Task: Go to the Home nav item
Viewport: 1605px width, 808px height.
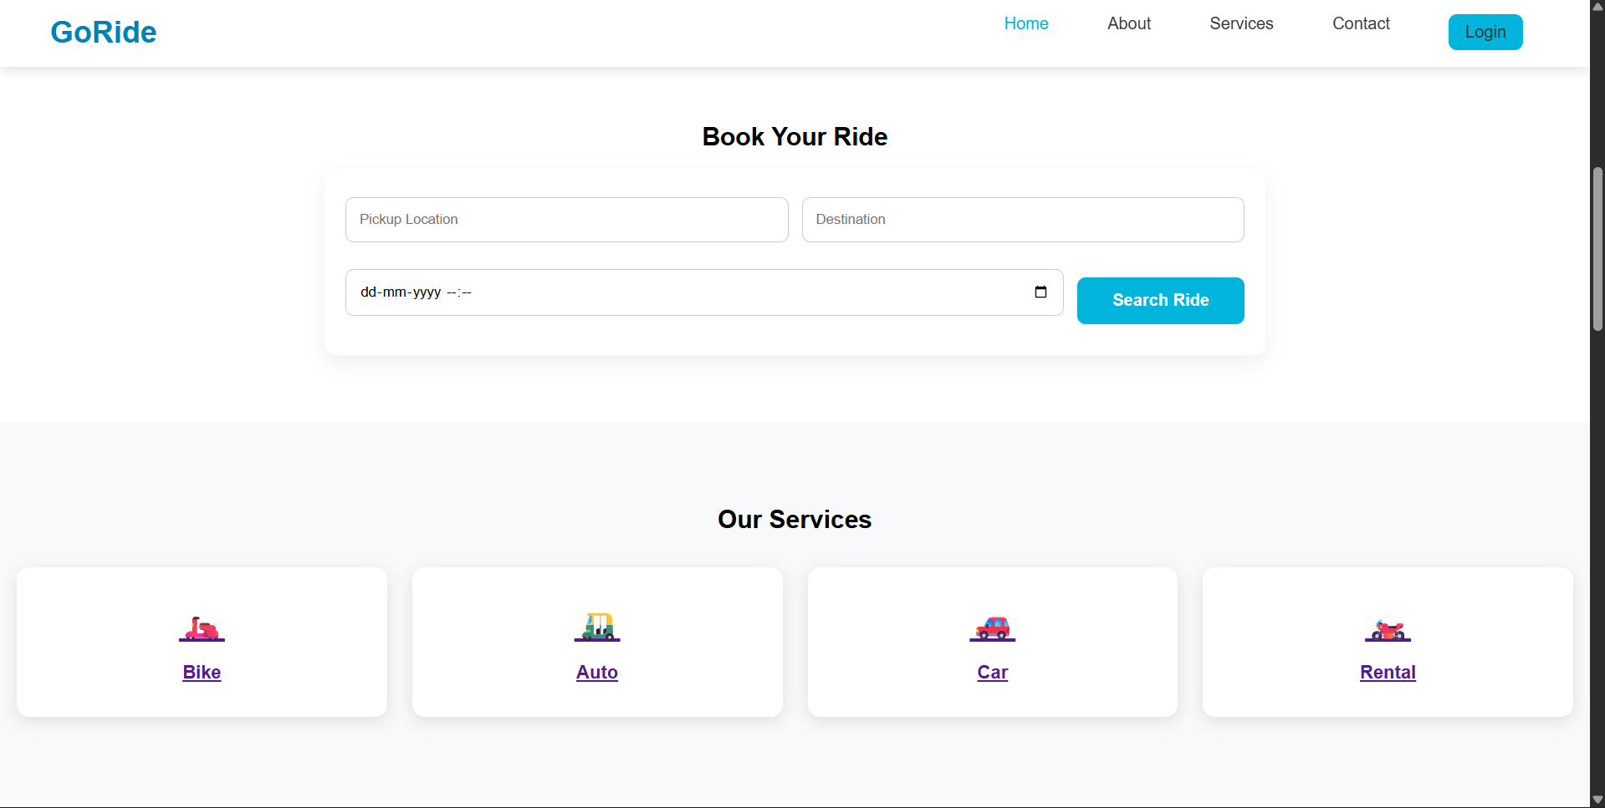Action: tap(1026, 23)
